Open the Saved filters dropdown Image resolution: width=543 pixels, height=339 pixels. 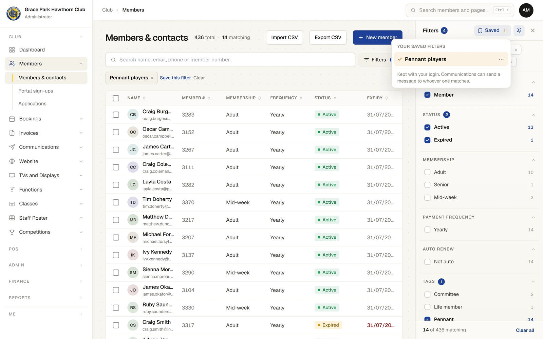492,31
